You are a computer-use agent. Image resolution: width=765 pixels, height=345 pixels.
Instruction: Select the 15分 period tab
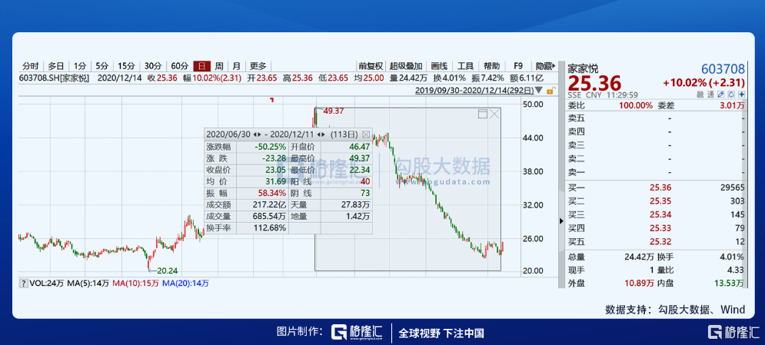click(126, 66)
